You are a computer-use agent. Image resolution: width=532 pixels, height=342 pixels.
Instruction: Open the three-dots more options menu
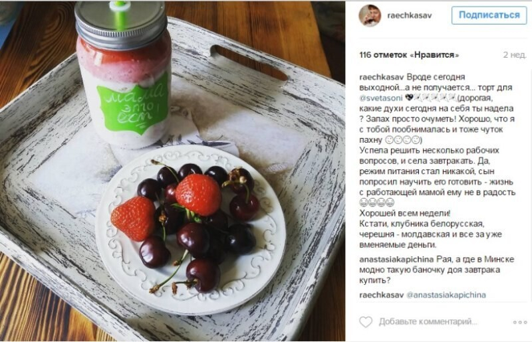point(520,322)
